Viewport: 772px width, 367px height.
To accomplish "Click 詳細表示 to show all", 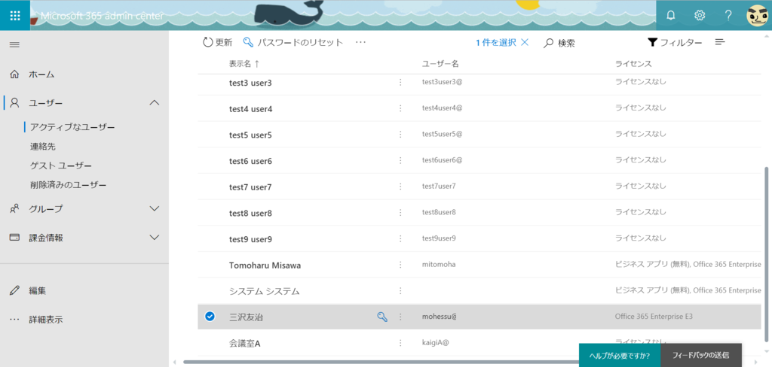I will 46,320.
